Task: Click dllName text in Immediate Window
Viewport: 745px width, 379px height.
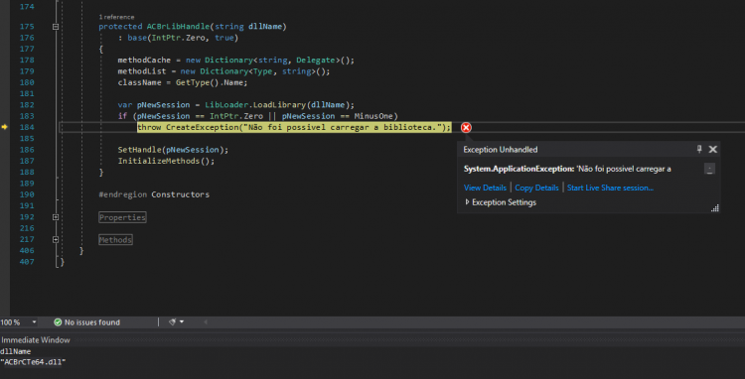Action: point(16,351)
